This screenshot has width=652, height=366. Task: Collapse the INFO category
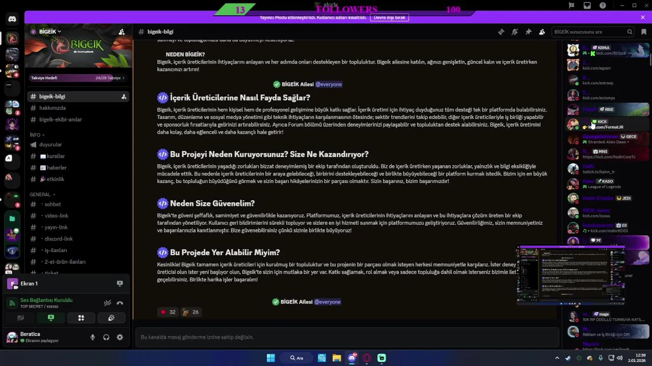coord(37,135)
